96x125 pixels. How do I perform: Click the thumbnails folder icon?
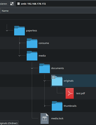[x=57, y=106]
